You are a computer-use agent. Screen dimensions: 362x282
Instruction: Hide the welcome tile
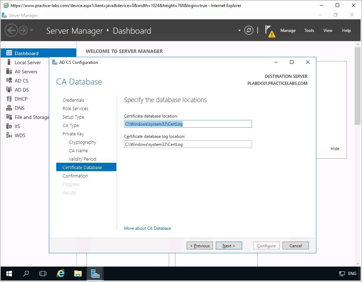click(x=335, y=149)
